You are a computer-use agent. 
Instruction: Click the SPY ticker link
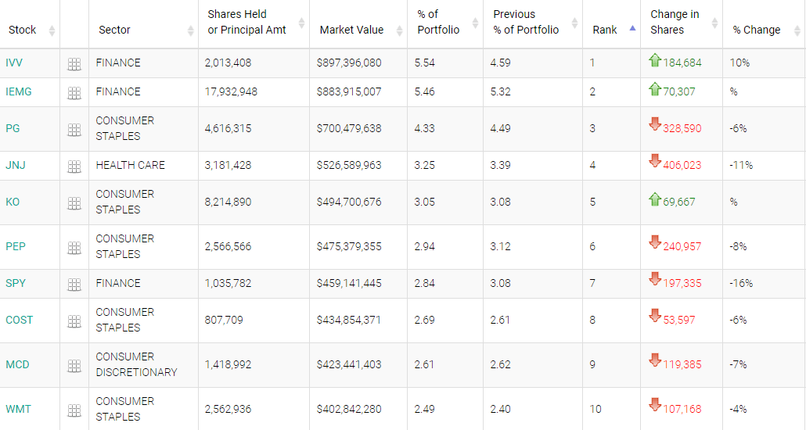(16, 283)
